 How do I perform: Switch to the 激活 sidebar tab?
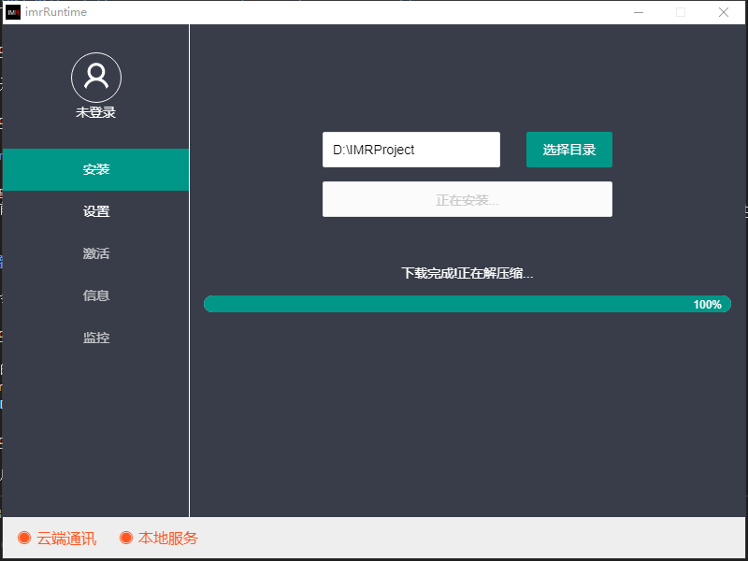tap(96, 254)
